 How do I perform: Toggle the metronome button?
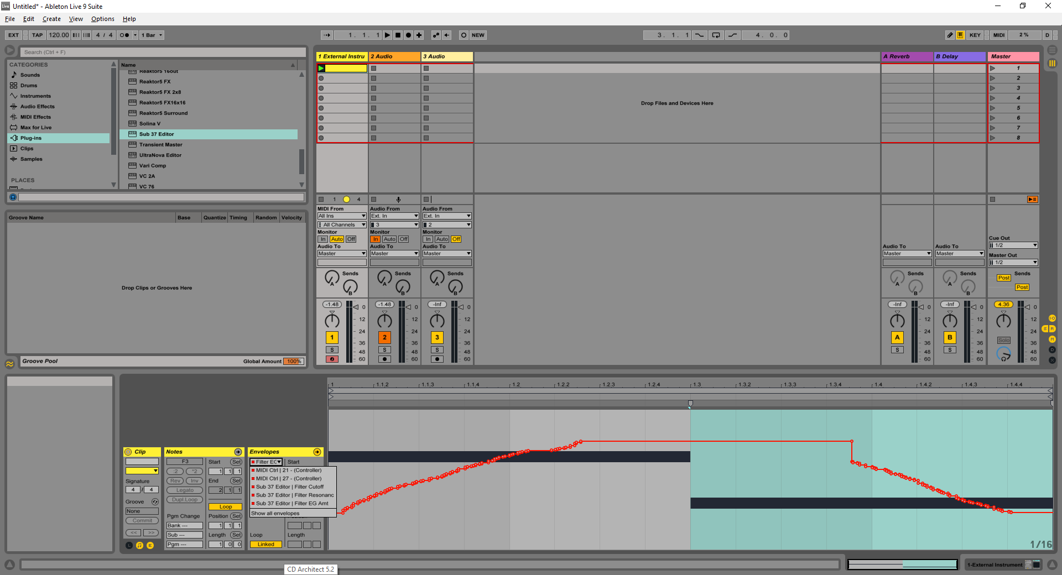click(124, 35)
